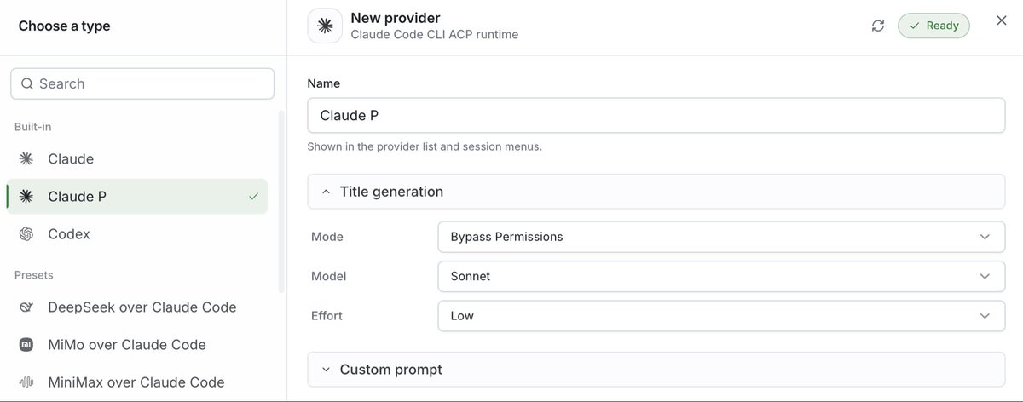This screenshot has width=1023, height=402.
Task: Click the Ready status button
Action: [x=933, y=26]
